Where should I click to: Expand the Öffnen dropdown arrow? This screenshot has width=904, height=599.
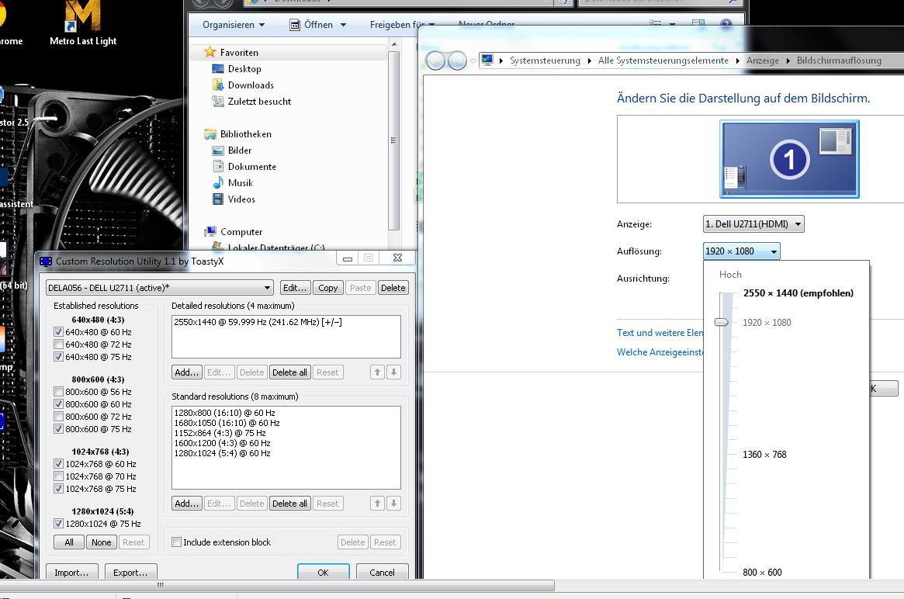tap(344, 25)
